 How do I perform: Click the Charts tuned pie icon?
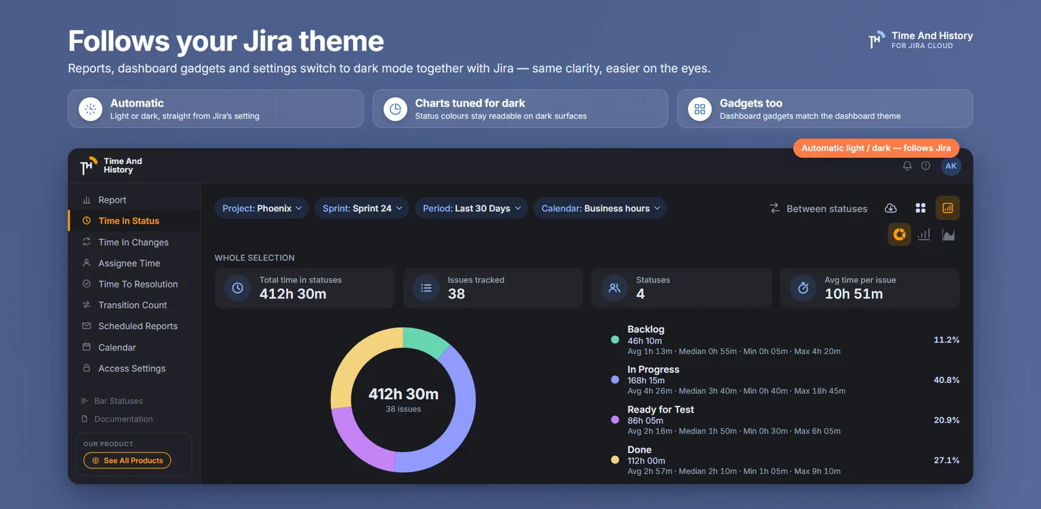point(395,109)
